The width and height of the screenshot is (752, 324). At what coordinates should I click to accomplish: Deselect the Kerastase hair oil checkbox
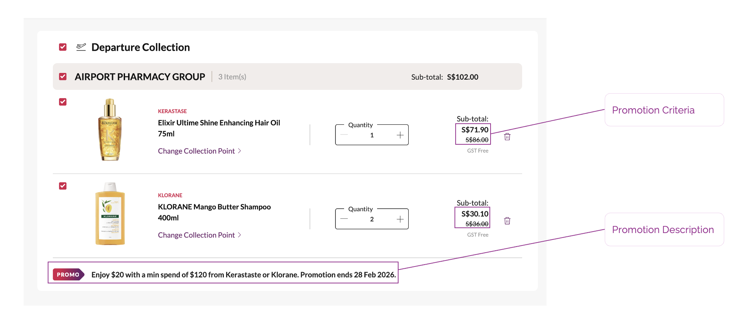click(63, 102)
